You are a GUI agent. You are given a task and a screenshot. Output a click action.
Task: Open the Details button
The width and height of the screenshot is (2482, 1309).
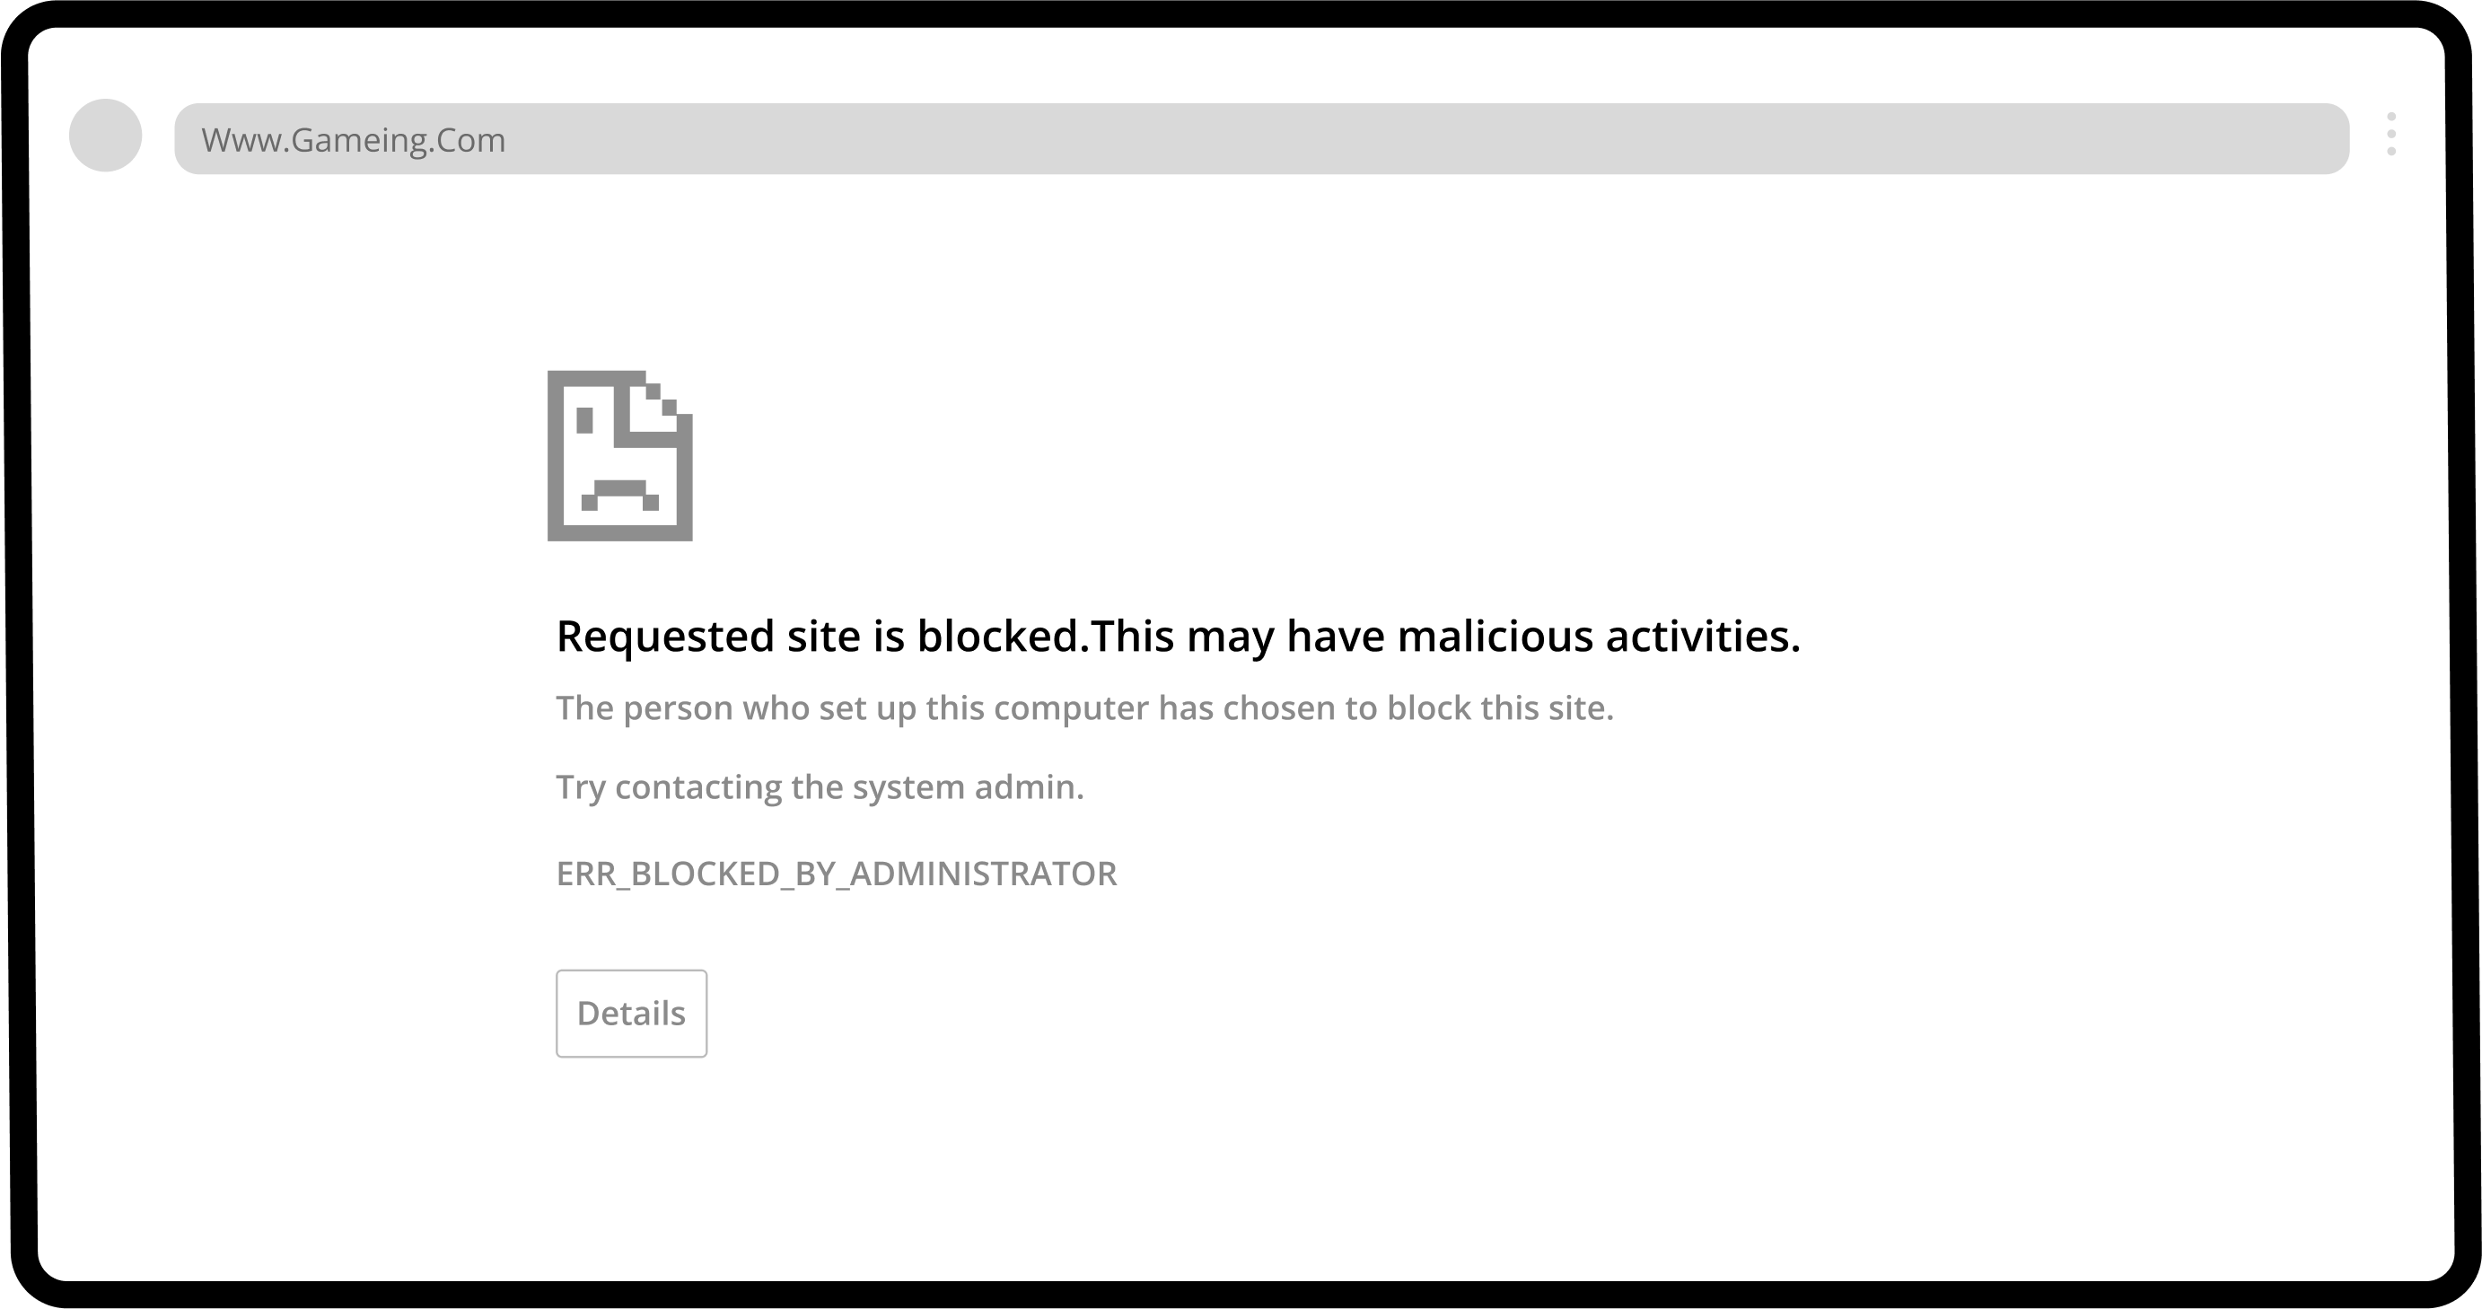pyautogui.click(x=631, y=1013)
